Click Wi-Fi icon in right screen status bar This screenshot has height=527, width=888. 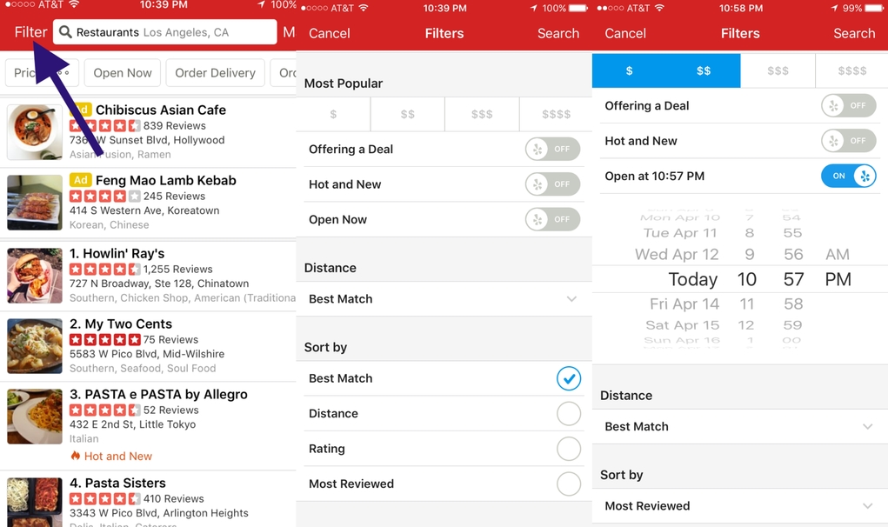coord(660,7)
